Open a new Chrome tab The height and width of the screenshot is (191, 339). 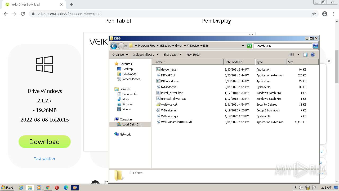[72, 5]
